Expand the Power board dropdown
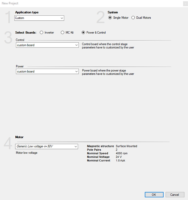188x200 pixels. tap(47, 71)
